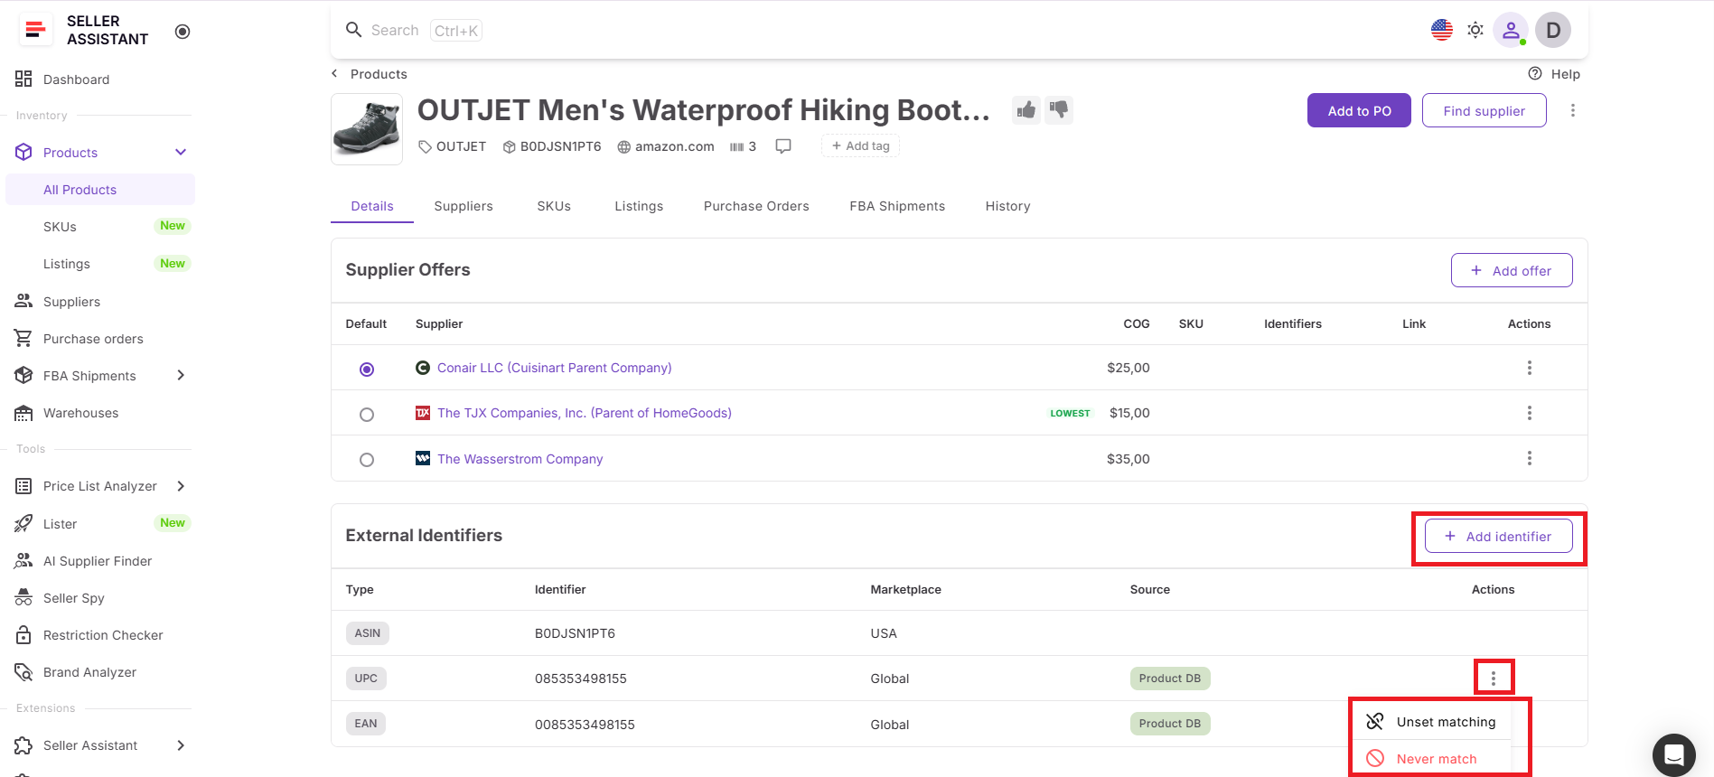Open product header more options menu
The width and height of the screenshot is (1714, 777).
click(1573, 110)
